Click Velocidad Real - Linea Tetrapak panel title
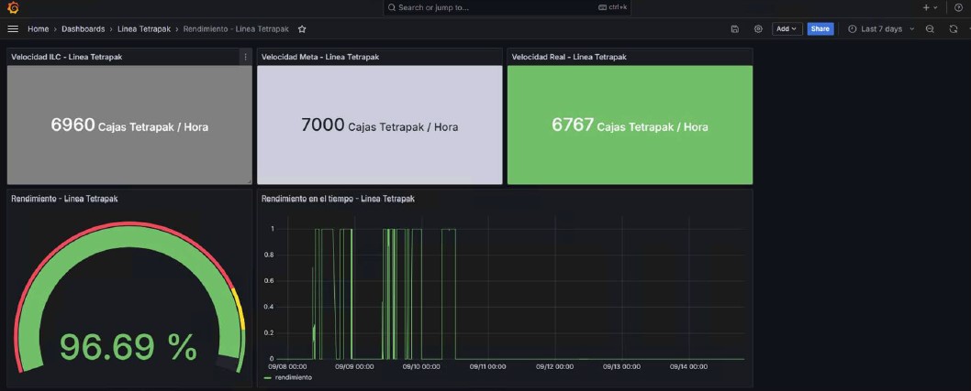Image resolution: width=971 pixels, height=391 pixels. [x=569, y=57]
